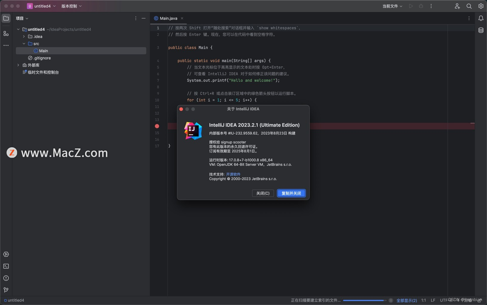Open editor tab options vertical dots

[x=469, y=18]
